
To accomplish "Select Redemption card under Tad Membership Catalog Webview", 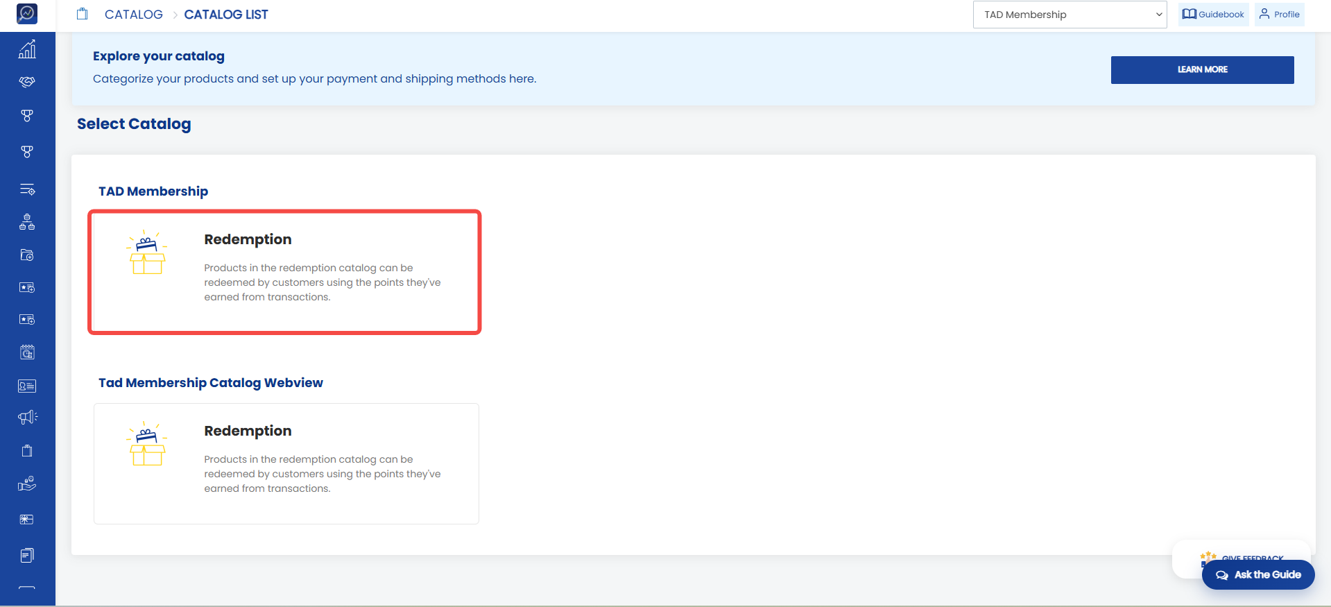I will click(286, 463).
